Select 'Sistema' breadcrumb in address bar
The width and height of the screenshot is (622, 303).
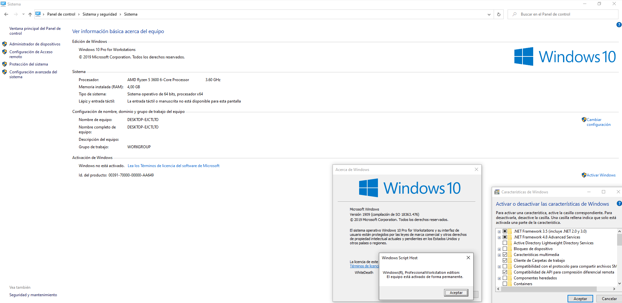pyautogui.click(x=131, y=14)
